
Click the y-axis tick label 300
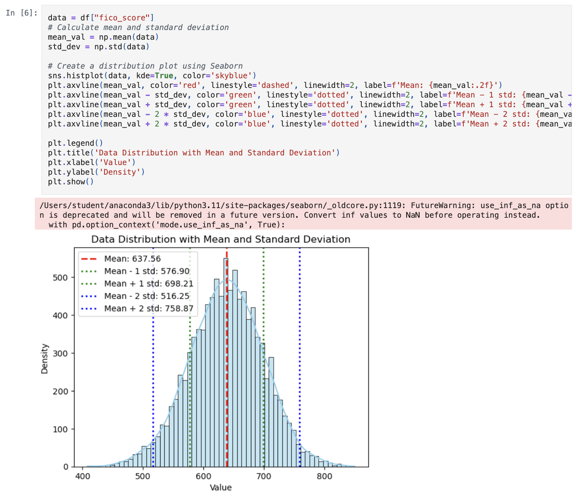[61, 353]
